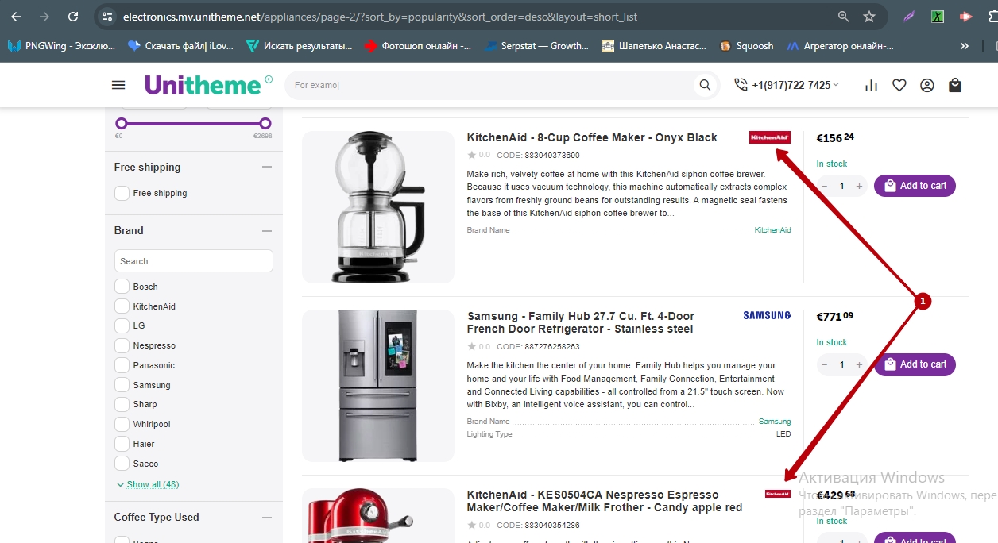Tick the Free shipping checkbox
Screen dimensions: 998x543
click(x=122, y=193)
